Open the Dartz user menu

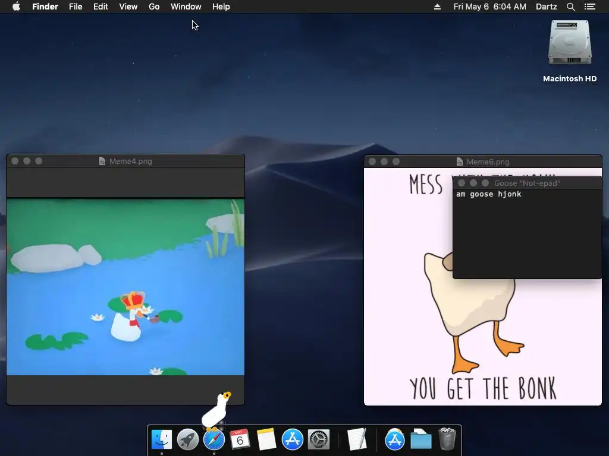tap(547, 7)
